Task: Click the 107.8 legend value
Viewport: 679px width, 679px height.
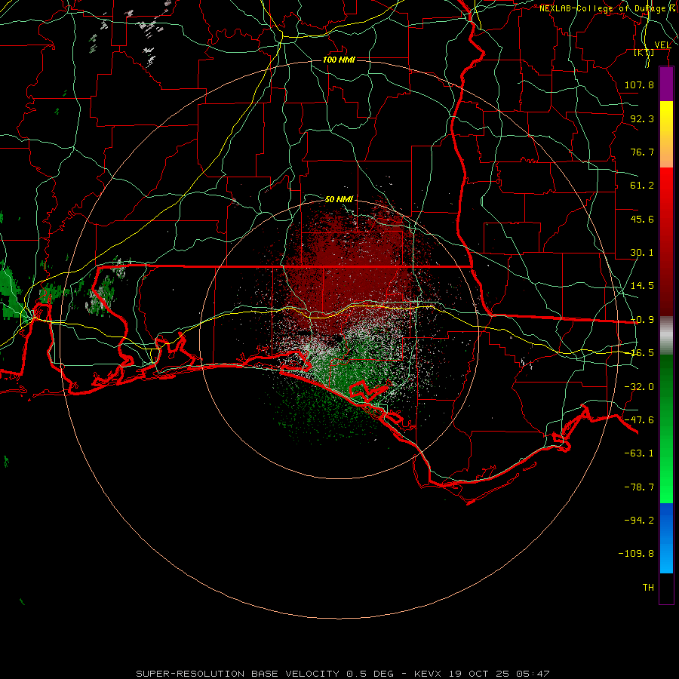Action: [639, 84]
